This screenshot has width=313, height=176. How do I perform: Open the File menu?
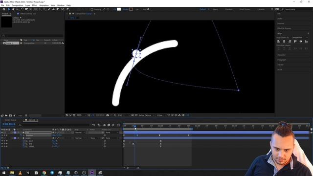2,5
